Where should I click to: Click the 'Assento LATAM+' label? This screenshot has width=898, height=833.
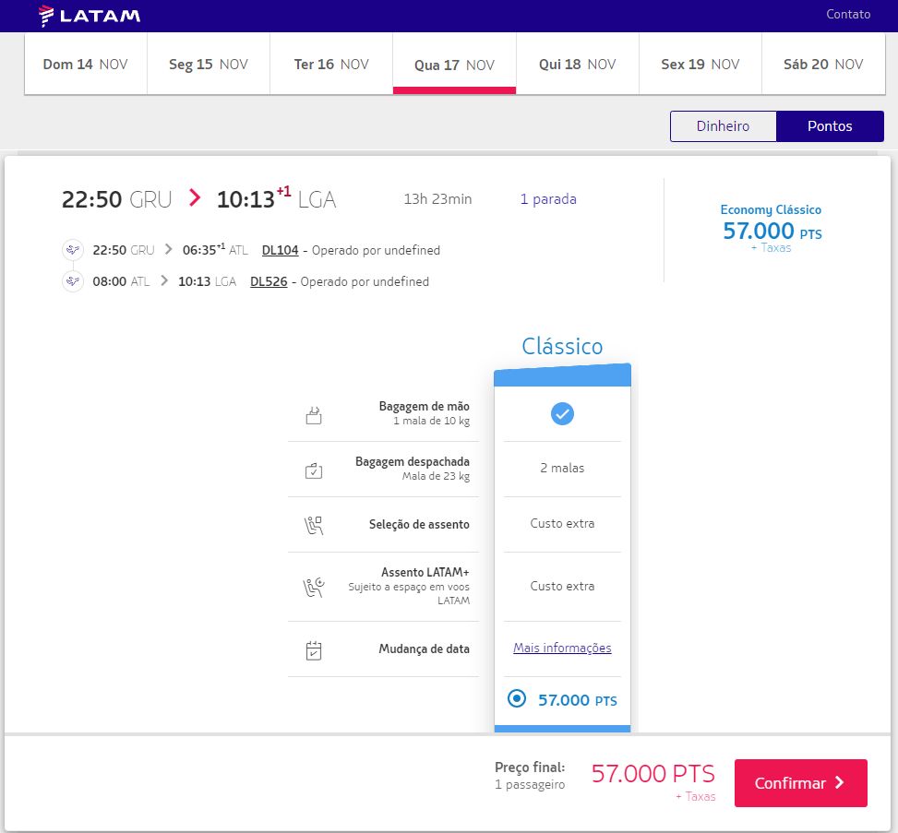pyautogui.click(x=425, y=572)
